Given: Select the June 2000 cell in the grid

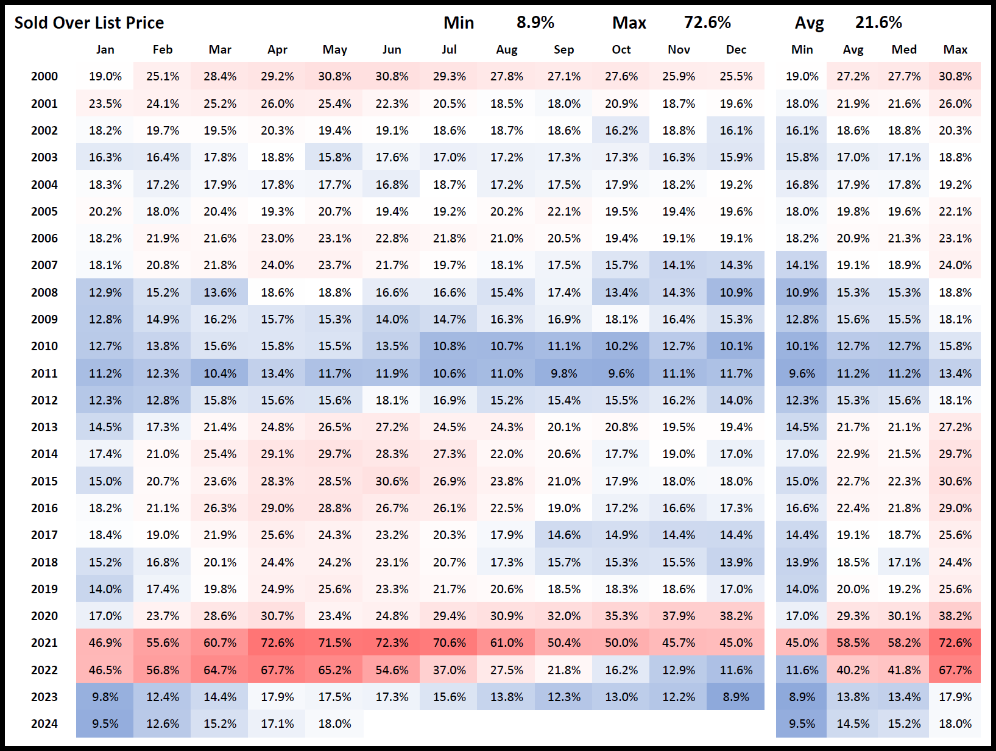Looking at the screenshot, I should 392,76.
